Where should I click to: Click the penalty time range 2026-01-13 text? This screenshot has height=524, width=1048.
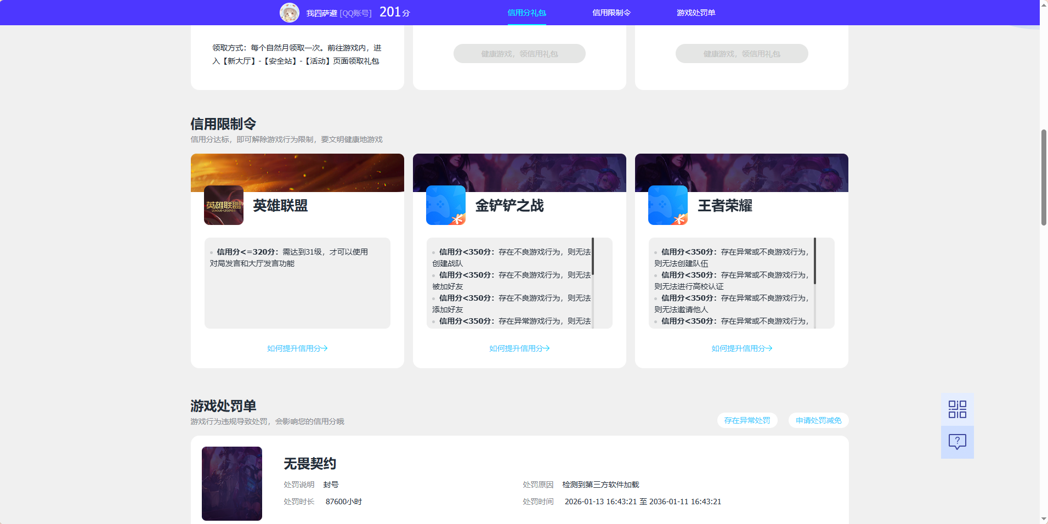(x=643, y=502)
